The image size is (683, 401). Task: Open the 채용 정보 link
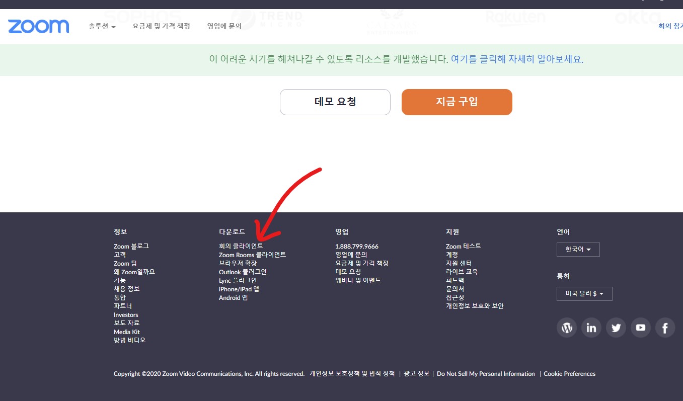(x=127, y=289)
